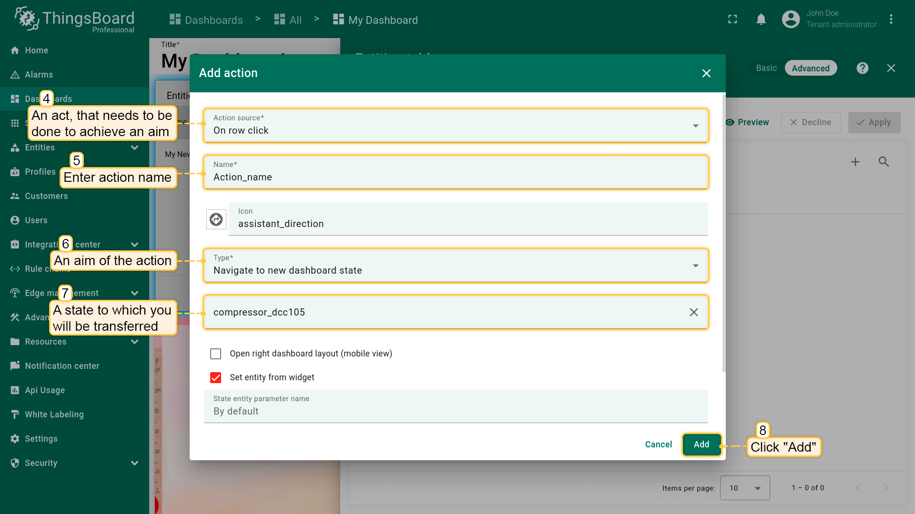915x514 pixels.
Task: Click the plus icon to add action
Action: coord(855,162)
